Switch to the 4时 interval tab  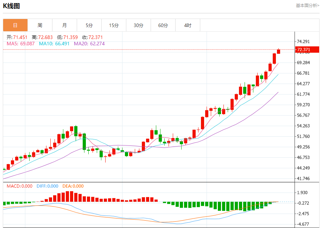click(x=188, y=25)
